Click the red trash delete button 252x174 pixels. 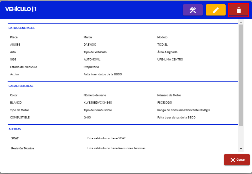point(238,10)
